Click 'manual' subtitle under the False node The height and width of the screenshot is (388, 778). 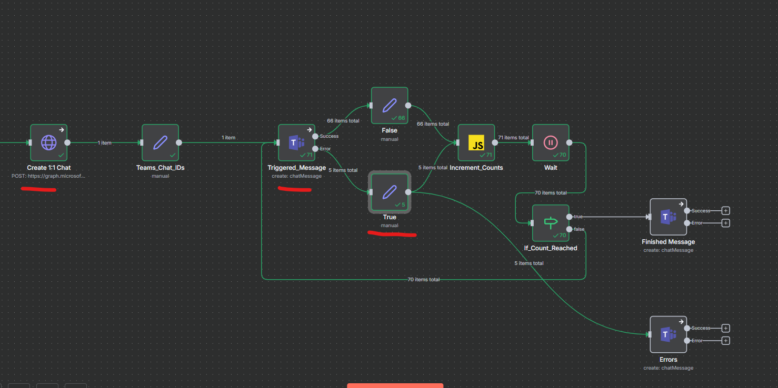pos(390,139)
